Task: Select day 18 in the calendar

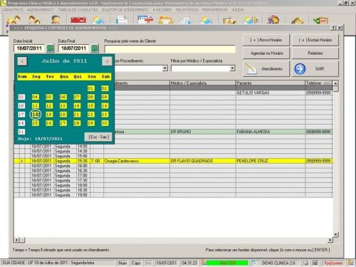Action: (36, 115)
